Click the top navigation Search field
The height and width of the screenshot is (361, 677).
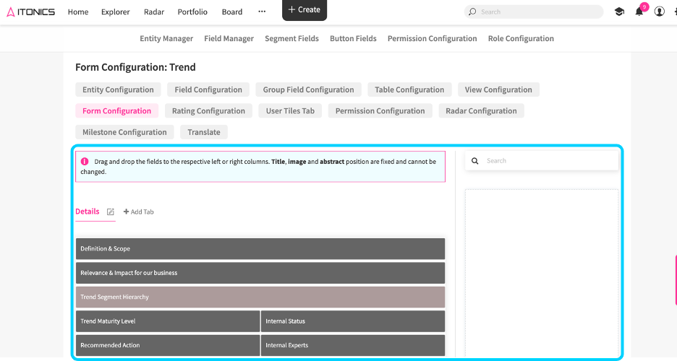(534, 12)
